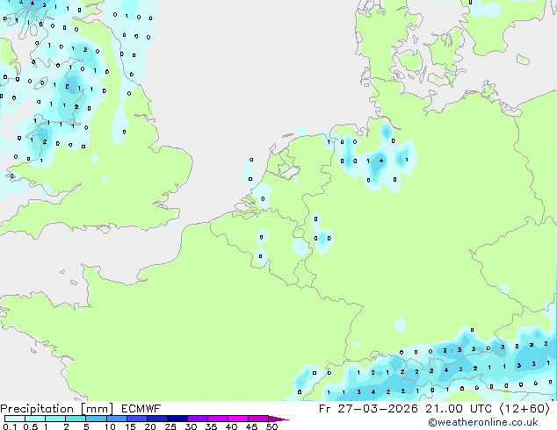Click the 30–35 mm purple legend swatch

point(198,419)
